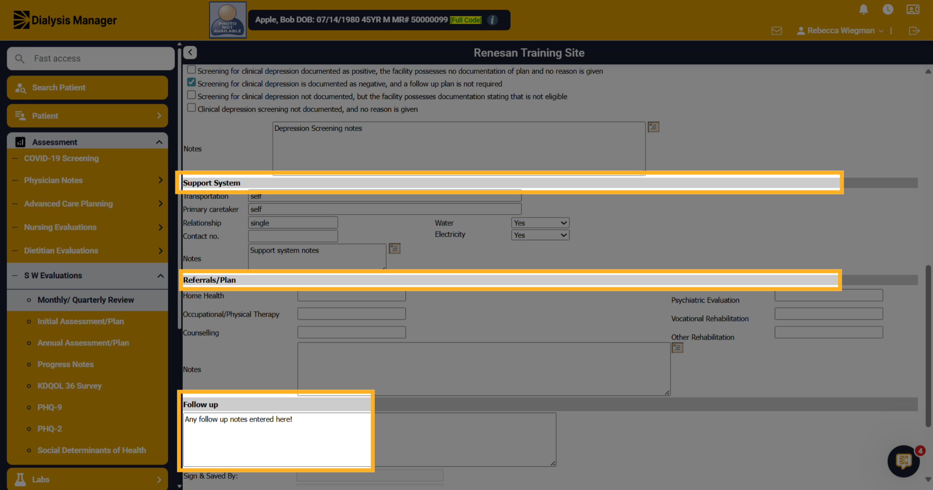This screenshot has height=490, width=933.
Task: Uncheck 'depression documented as negative' checkbox
Action: [x=191, y=82]
